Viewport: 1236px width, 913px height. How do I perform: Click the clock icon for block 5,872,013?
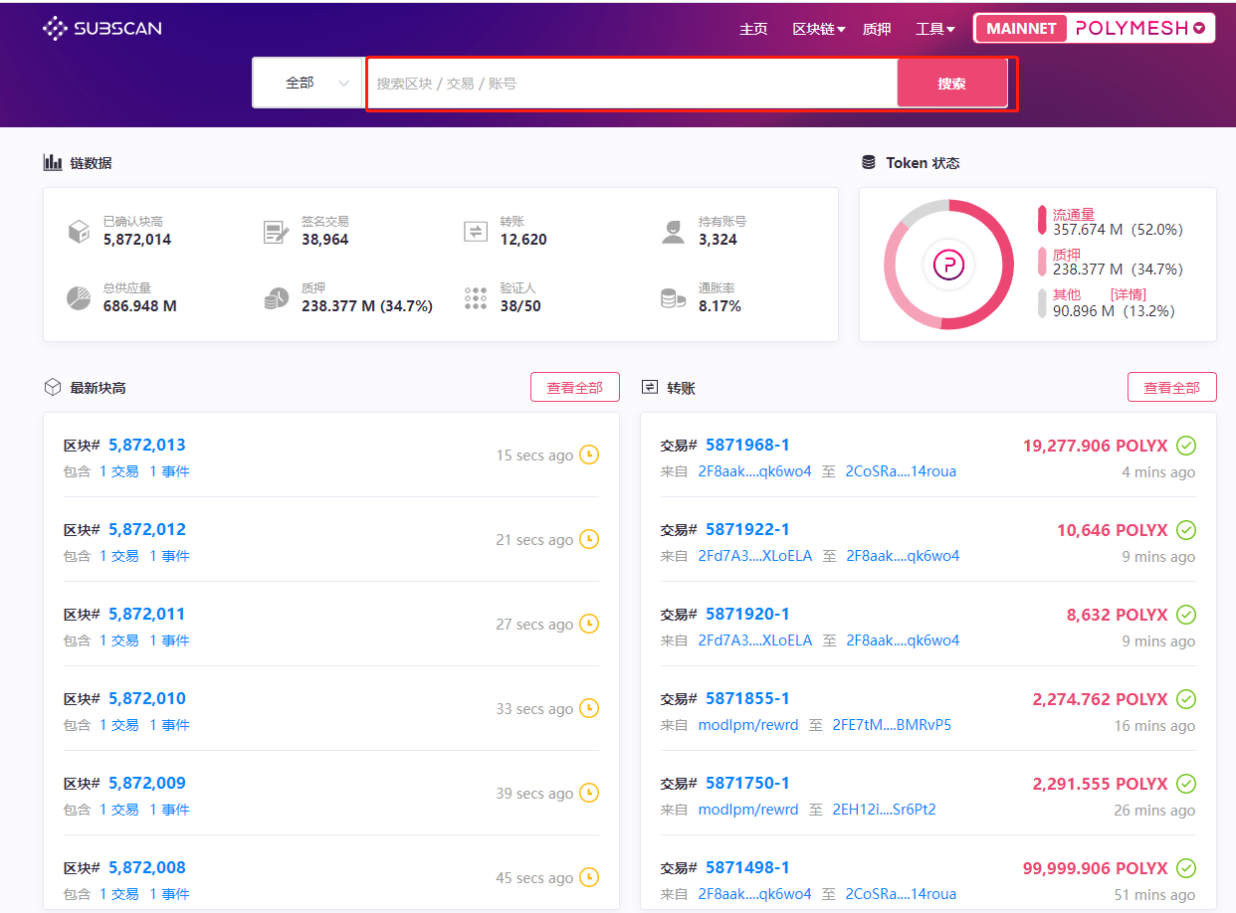[589, 455]
